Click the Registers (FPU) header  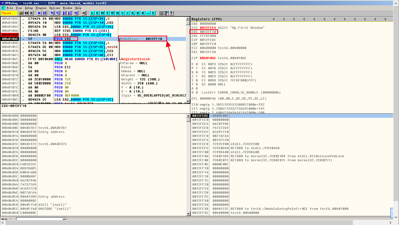(x=206, y=19)
